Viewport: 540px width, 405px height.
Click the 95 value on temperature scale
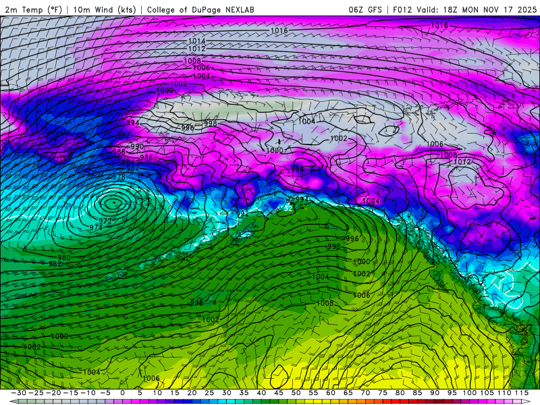[x=452, y=393]
